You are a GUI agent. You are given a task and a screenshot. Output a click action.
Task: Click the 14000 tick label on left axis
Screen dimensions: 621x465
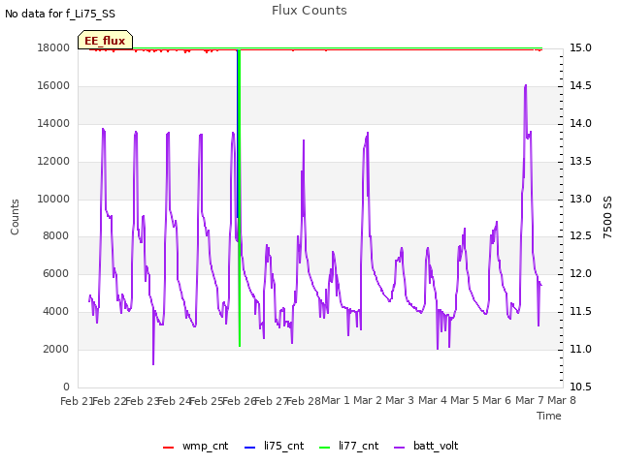point(53,123)
